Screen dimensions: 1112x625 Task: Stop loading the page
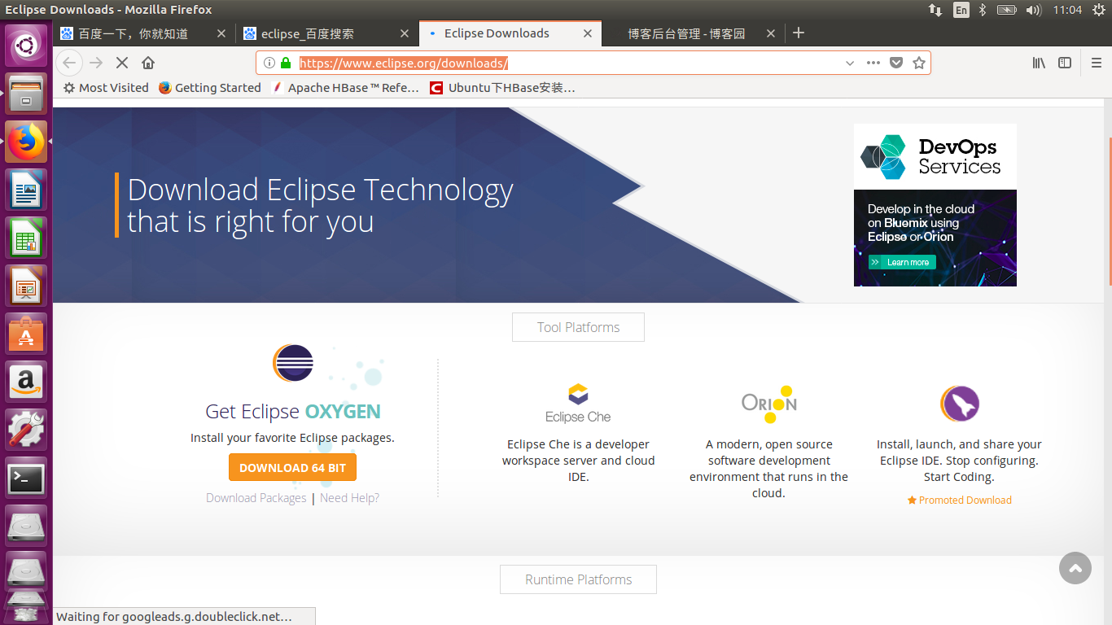click(122, 63)
